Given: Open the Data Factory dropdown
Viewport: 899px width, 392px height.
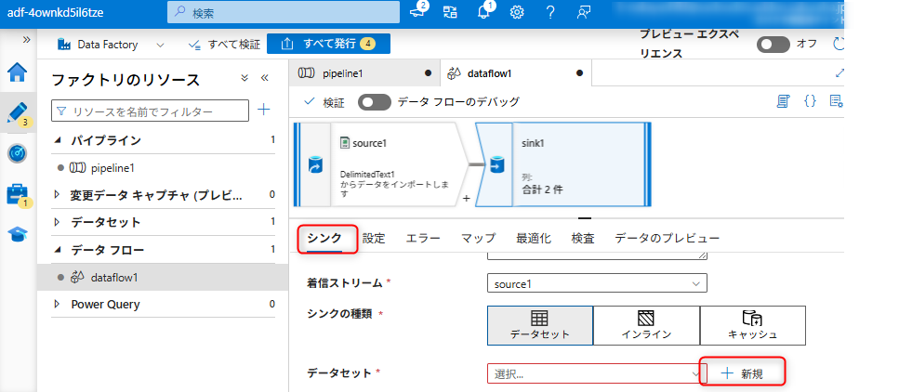Looking at the screenshot, I should (112, 45).
